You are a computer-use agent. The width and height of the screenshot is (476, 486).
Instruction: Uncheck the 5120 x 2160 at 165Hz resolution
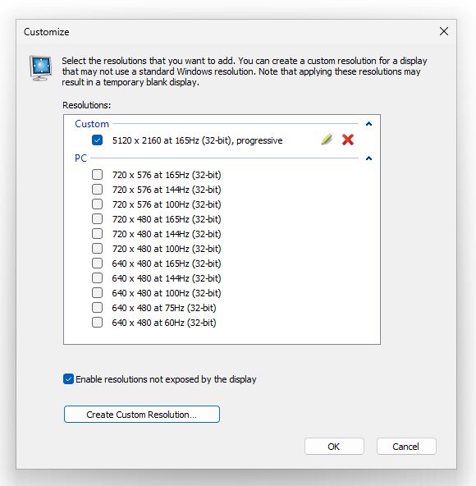98,140
